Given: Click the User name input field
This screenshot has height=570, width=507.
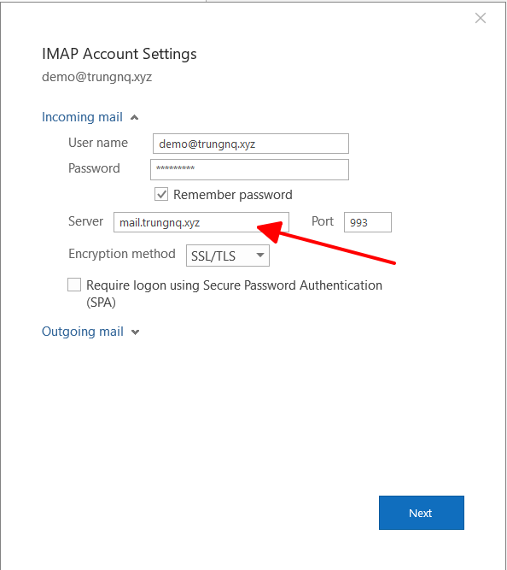Looking at the screenshot, I should coord(251,144).
